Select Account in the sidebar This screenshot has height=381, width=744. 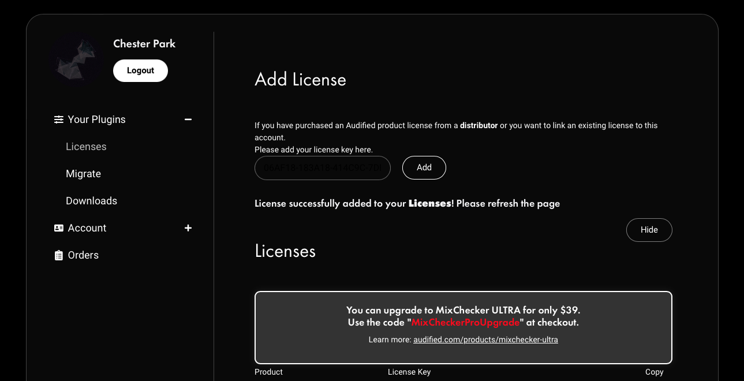tap(87, 228)
